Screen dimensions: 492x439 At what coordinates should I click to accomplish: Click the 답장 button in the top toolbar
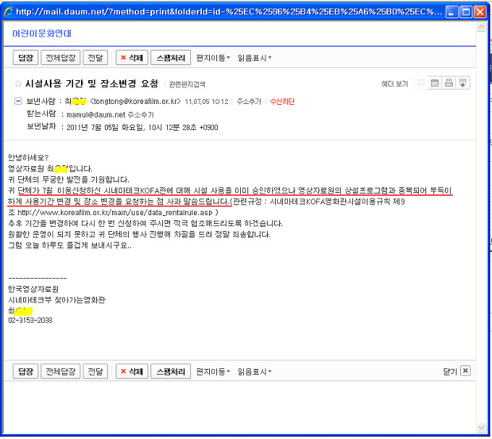click(25, 58)
